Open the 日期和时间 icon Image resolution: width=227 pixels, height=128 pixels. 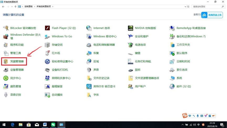[172, 62]
